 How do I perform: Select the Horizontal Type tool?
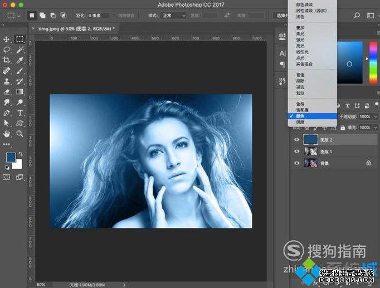pos(20,113)
